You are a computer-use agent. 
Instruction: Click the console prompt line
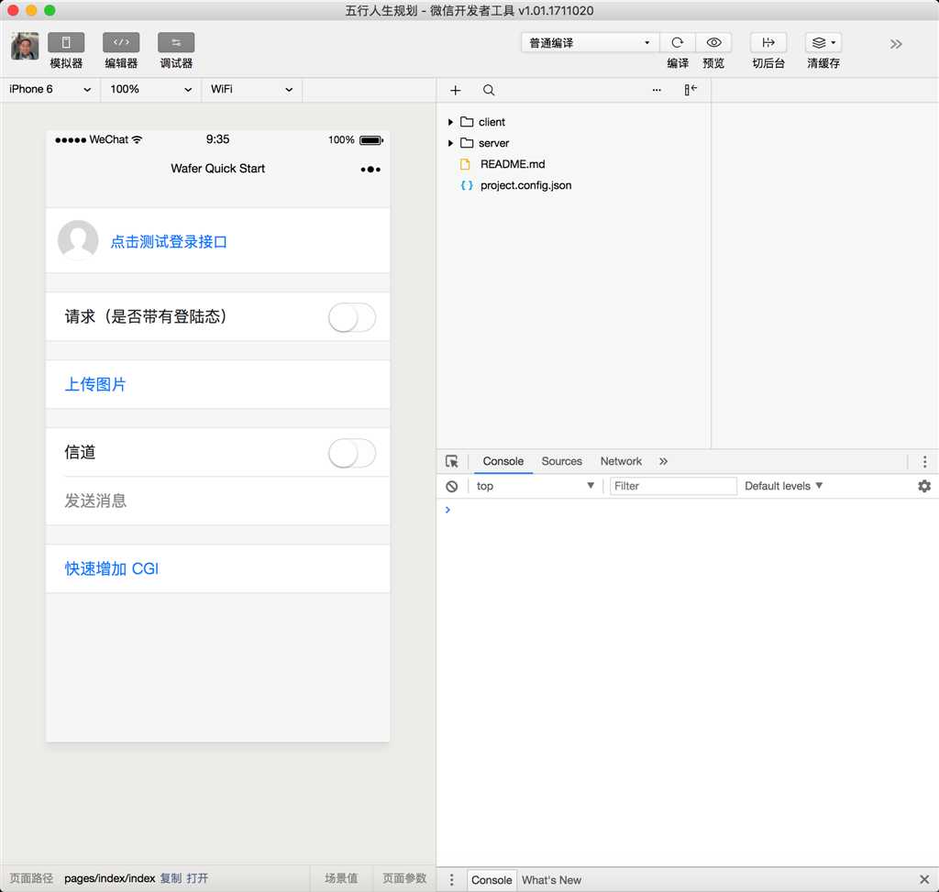[688, 510]
